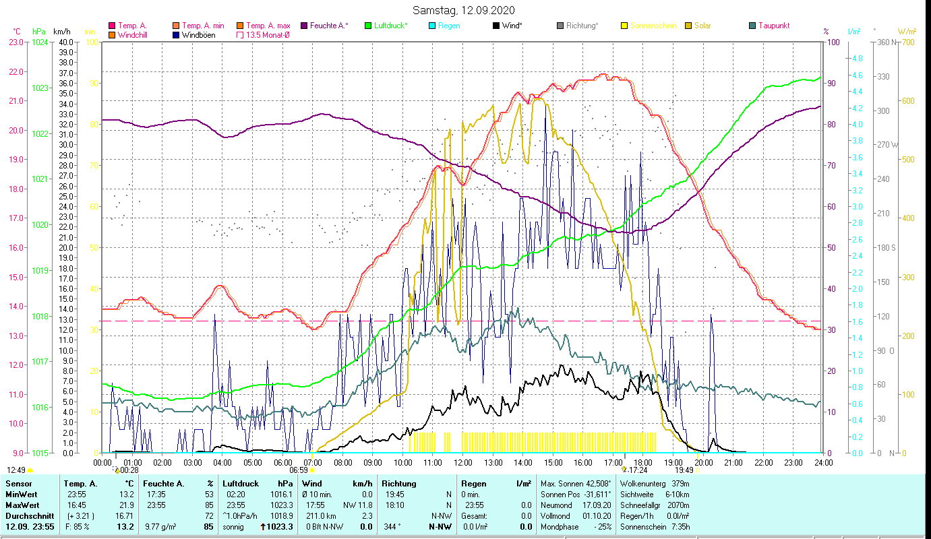931x539 pixels.
Task: Select the cyan Regen legend swatch
Action: 432,26
